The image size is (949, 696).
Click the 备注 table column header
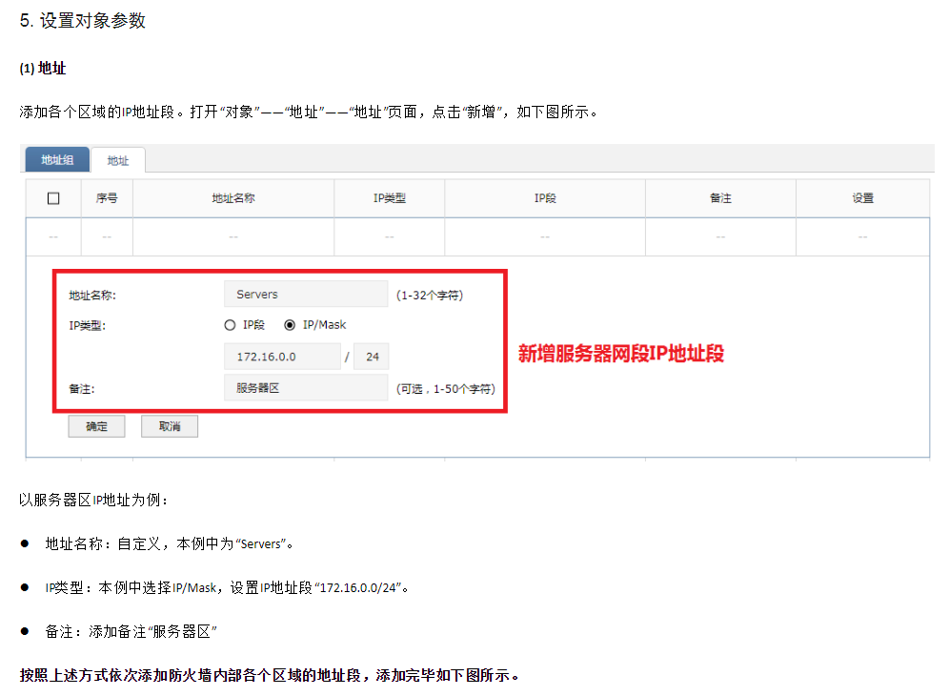pyautogui.click(x=720, y=198)
